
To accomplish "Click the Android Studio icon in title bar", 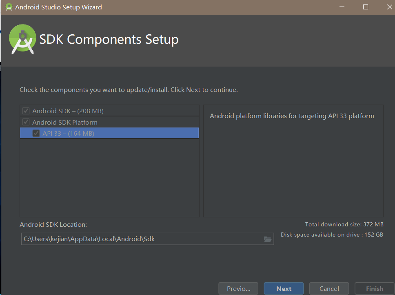I will click(9, 7).
